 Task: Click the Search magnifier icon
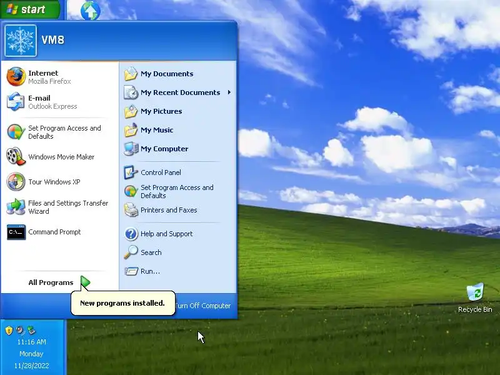[131, 252]
